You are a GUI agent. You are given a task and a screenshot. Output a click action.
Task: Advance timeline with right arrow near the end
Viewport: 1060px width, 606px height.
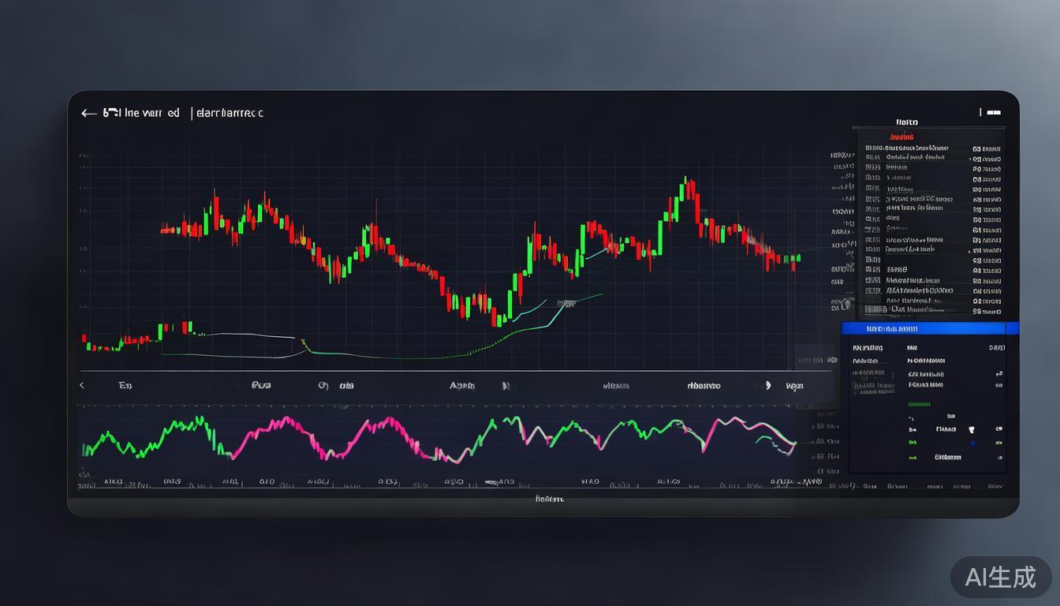coord(767,386)
